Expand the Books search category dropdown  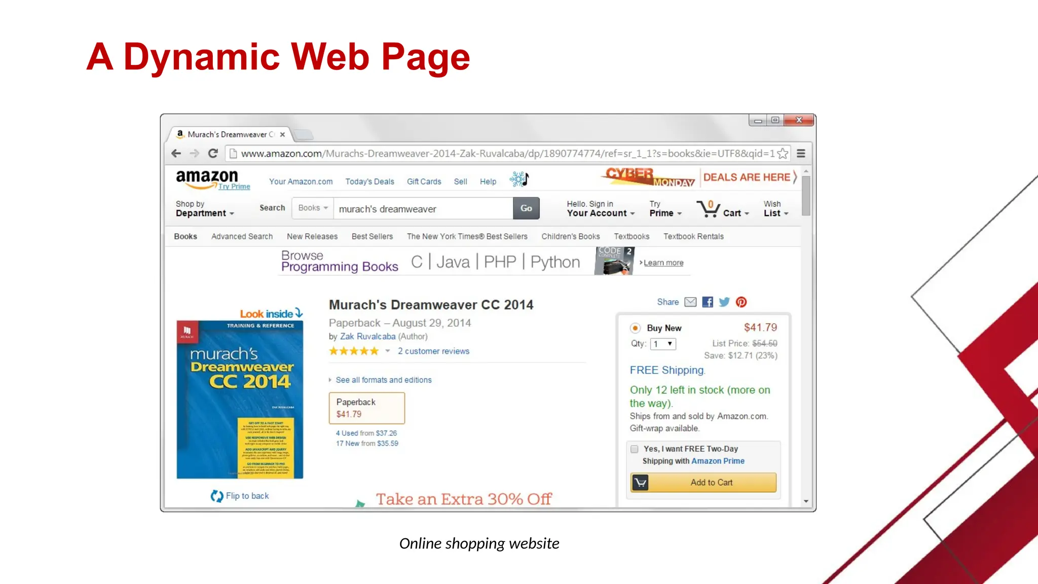pos(313,208)
